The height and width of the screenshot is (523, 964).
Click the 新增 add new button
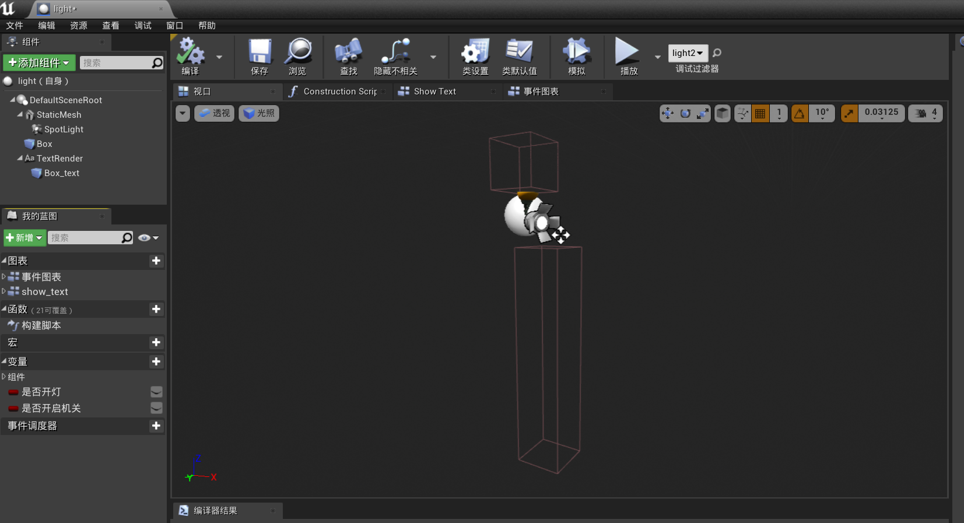click(24, 237)
